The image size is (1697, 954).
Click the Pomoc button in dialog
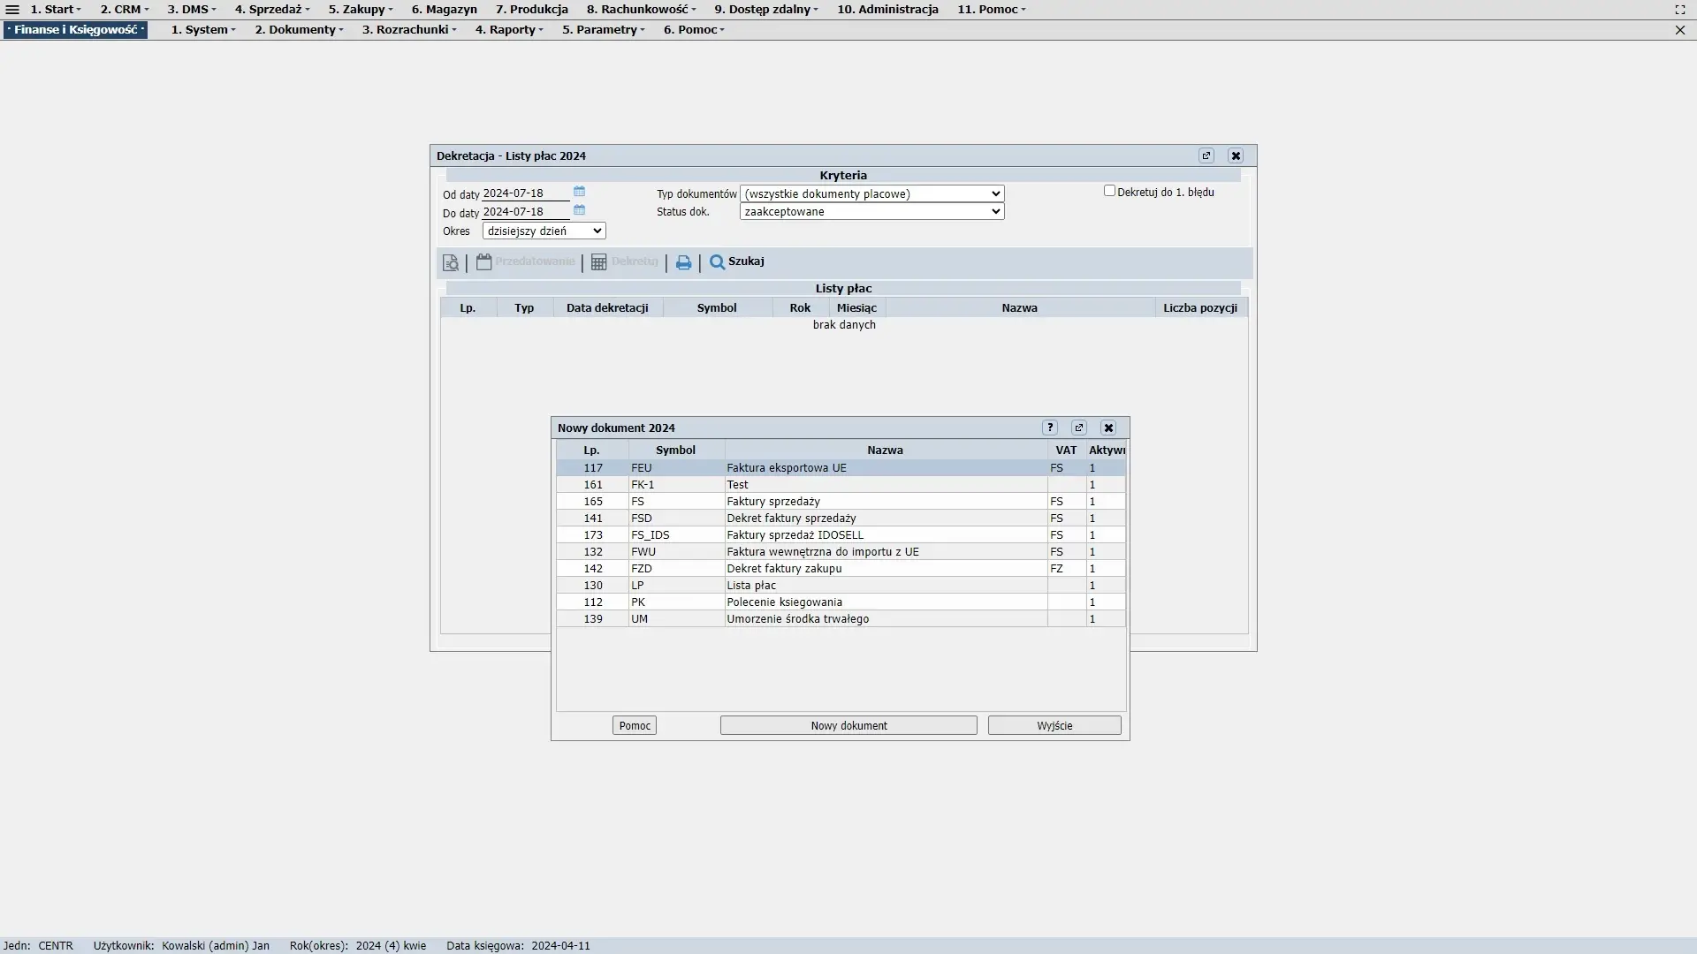(634, 725)
